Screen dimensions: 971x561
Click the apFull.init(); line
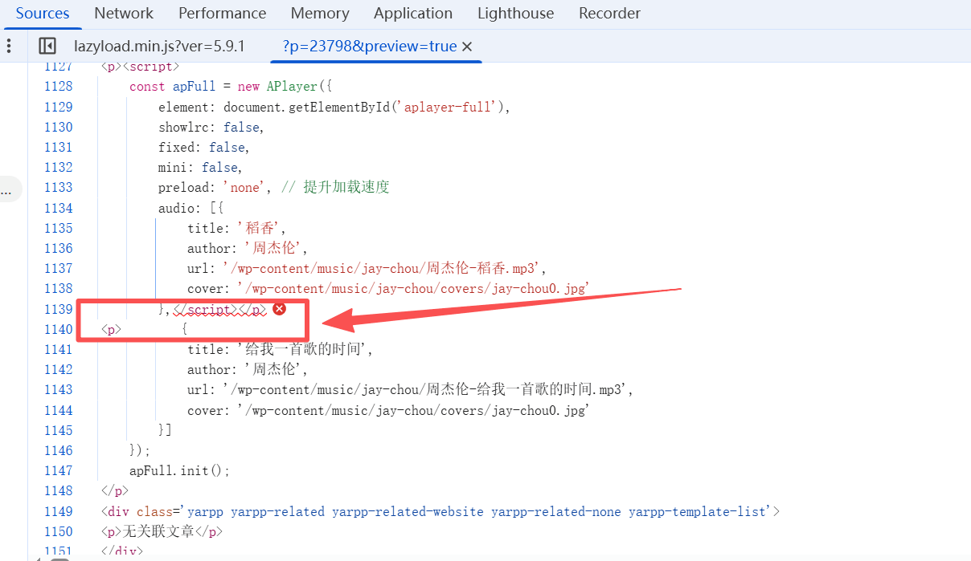180,470
